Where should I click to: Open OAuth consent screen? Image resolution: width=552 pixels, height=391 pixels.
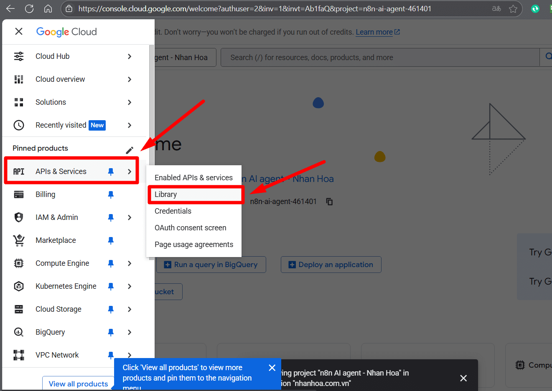coord(193,228)
